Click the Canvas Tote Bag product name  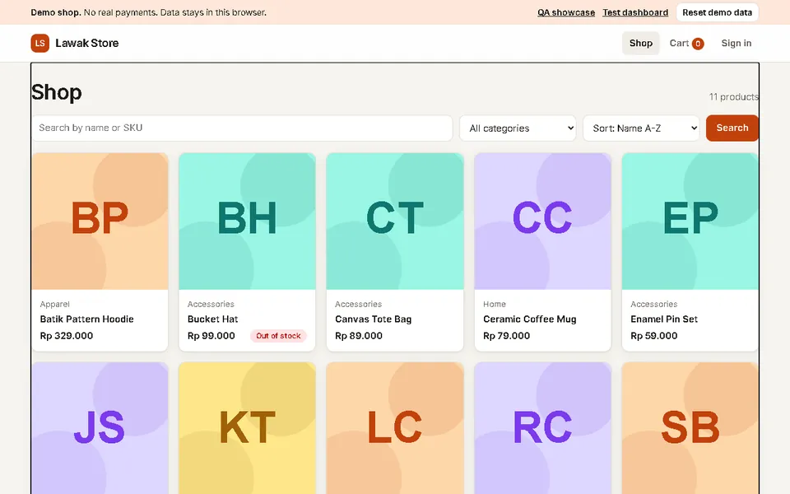coord(374,319)
